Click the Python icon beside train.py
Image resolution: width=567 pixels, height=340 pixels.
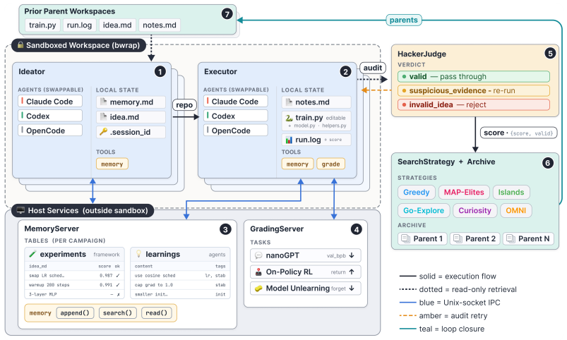tap(289, 118)
